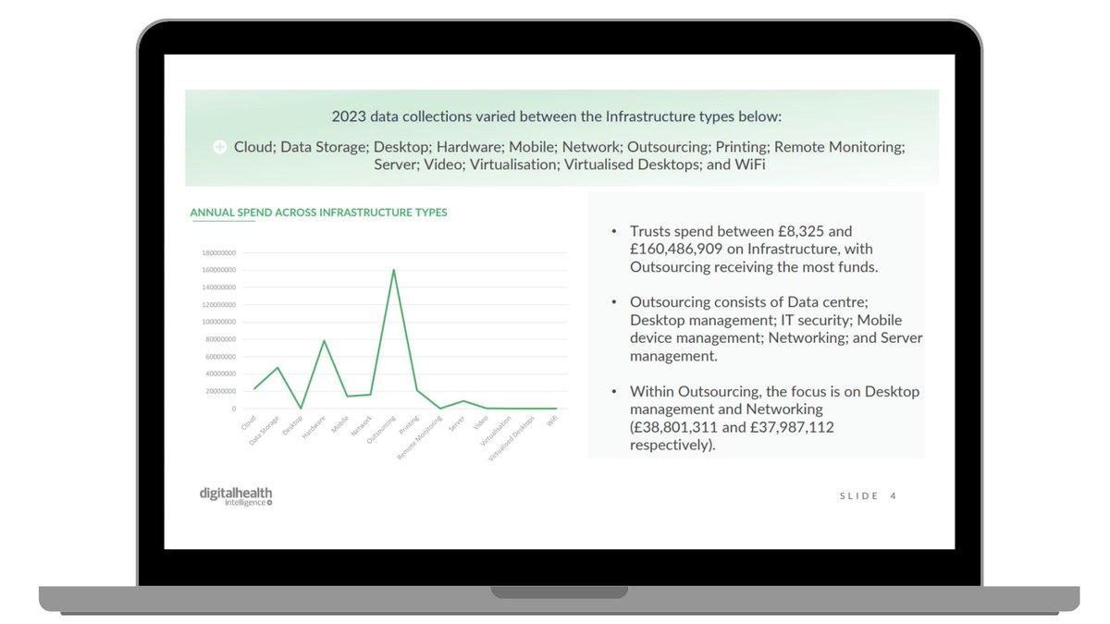Select the 120000000 y-axis label

pos(218,304)
